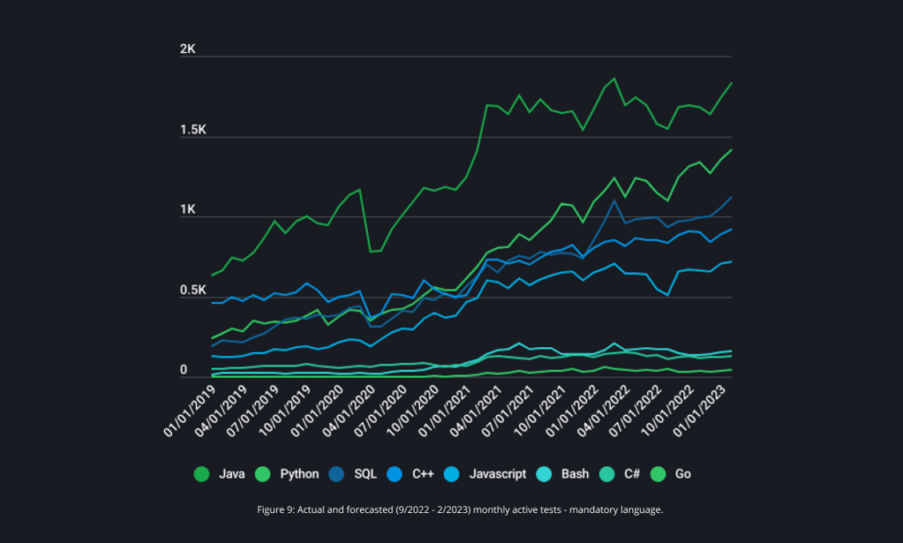The height and width of the screenshot is (543, 903).
Task: Toggle the Java series via its label
Action: click(230, 474)
